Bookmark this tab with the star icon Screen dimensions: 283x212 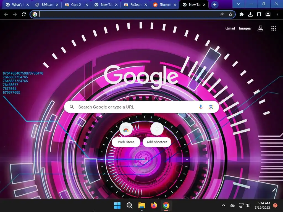tap(230, 14)
